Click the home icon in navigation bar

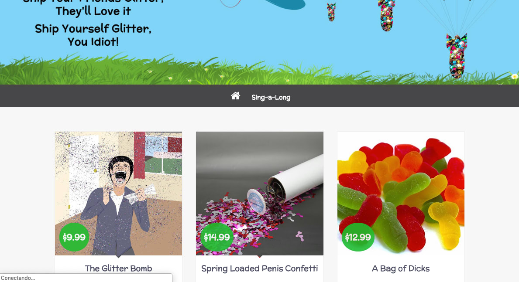[235, 96]
